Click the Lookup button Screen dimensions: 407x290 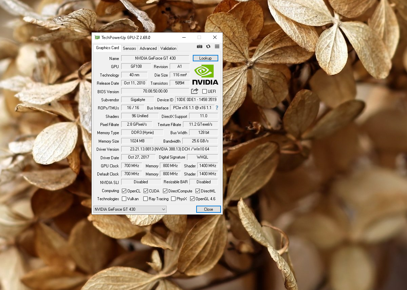[205, 58]
